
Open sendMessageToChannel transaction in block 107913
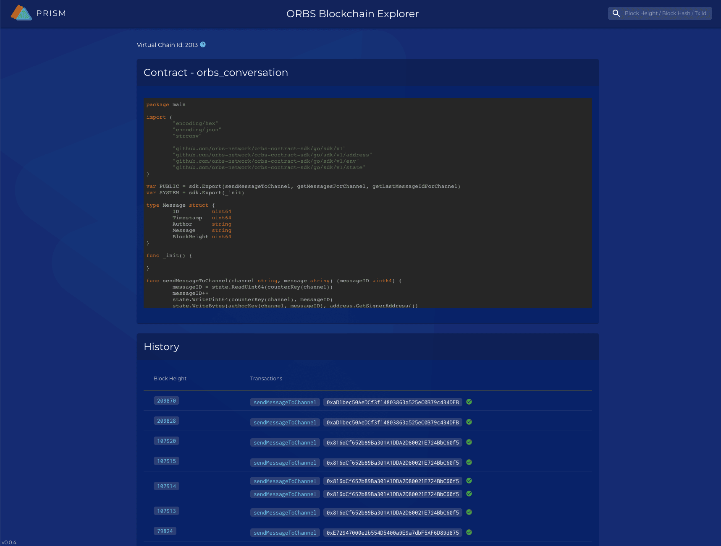(285, 513)
